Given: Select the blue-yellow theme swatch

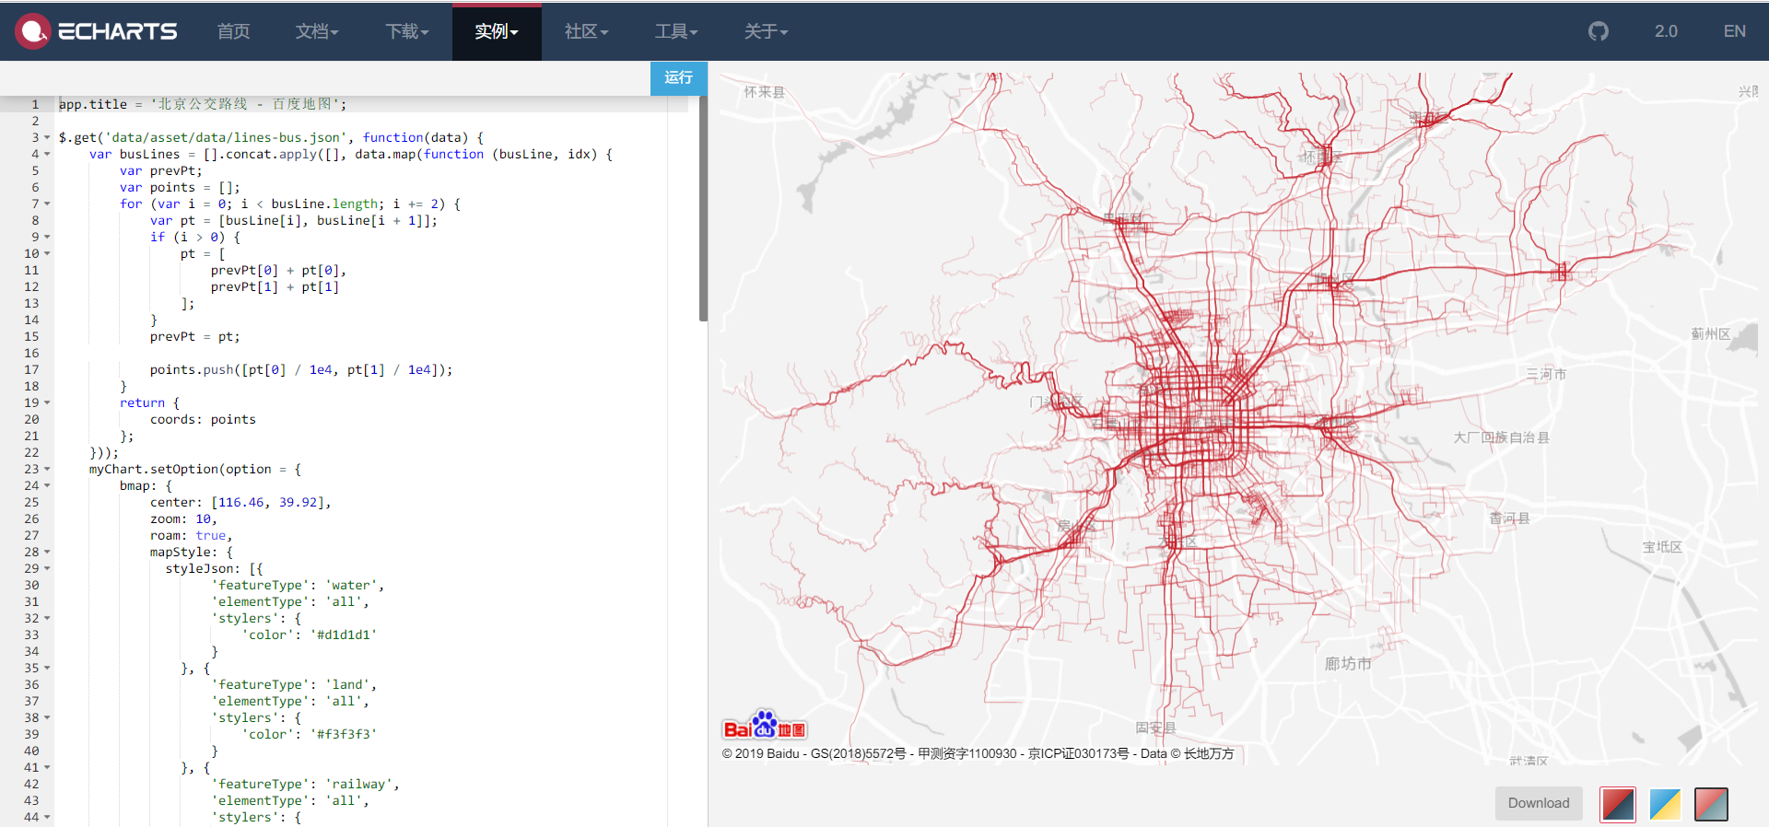Looking at the screenshot, I should point(1664,804).
